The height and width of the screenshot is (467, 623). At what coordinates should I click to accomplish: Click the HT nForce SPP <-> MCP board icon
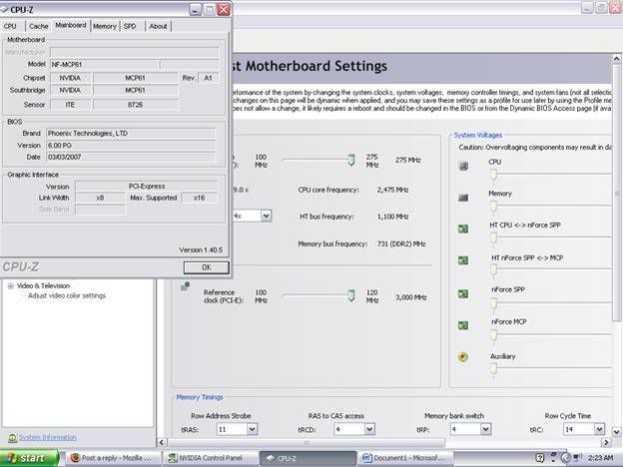(463, 260)
